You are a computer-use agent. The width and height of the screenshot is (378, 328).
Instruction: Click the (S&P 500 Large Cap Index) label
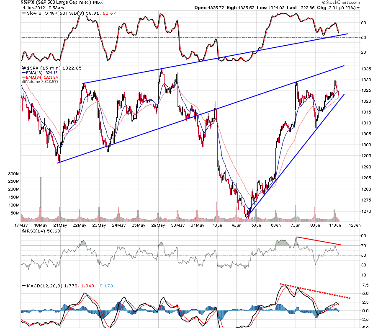[x=64, y=3]
